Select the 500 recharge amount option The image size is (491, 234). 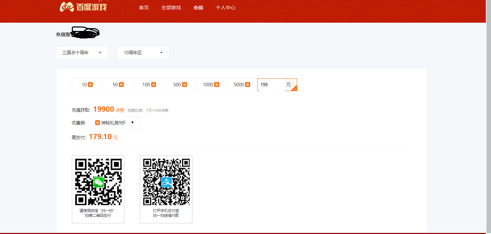(x=180, y=85)
